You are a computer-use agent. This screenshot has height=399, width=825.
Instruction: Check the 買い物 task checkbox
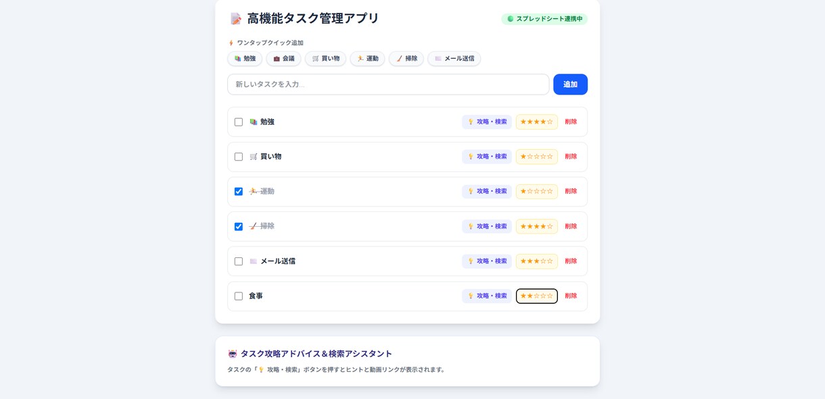(x=239, y=157)
